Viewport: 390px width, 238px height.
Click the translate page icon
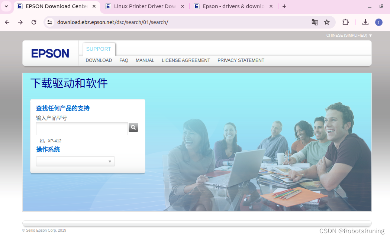(x=315, y=22)
